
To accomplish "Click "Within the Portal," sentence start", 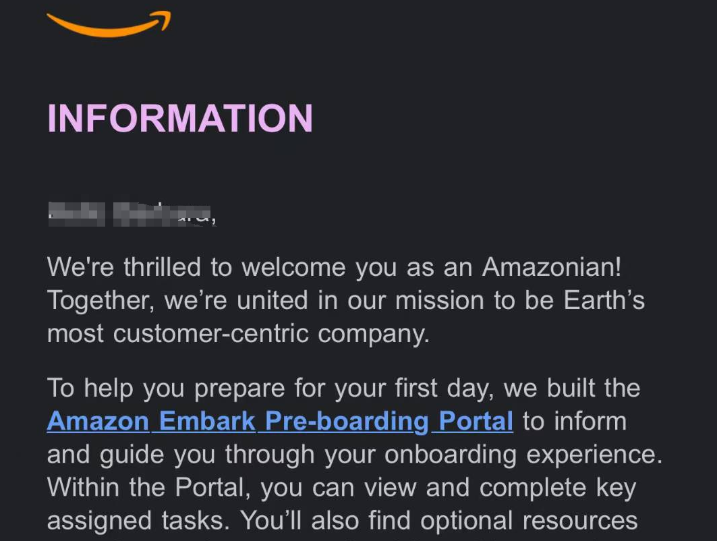I will point(149,488).
